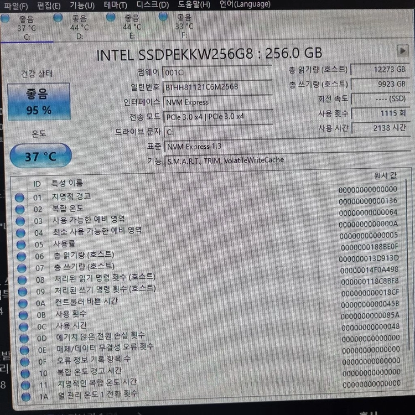
Task: Click the 특성 이름 column header
Action: pyautogui.click(x=67, y=183)
